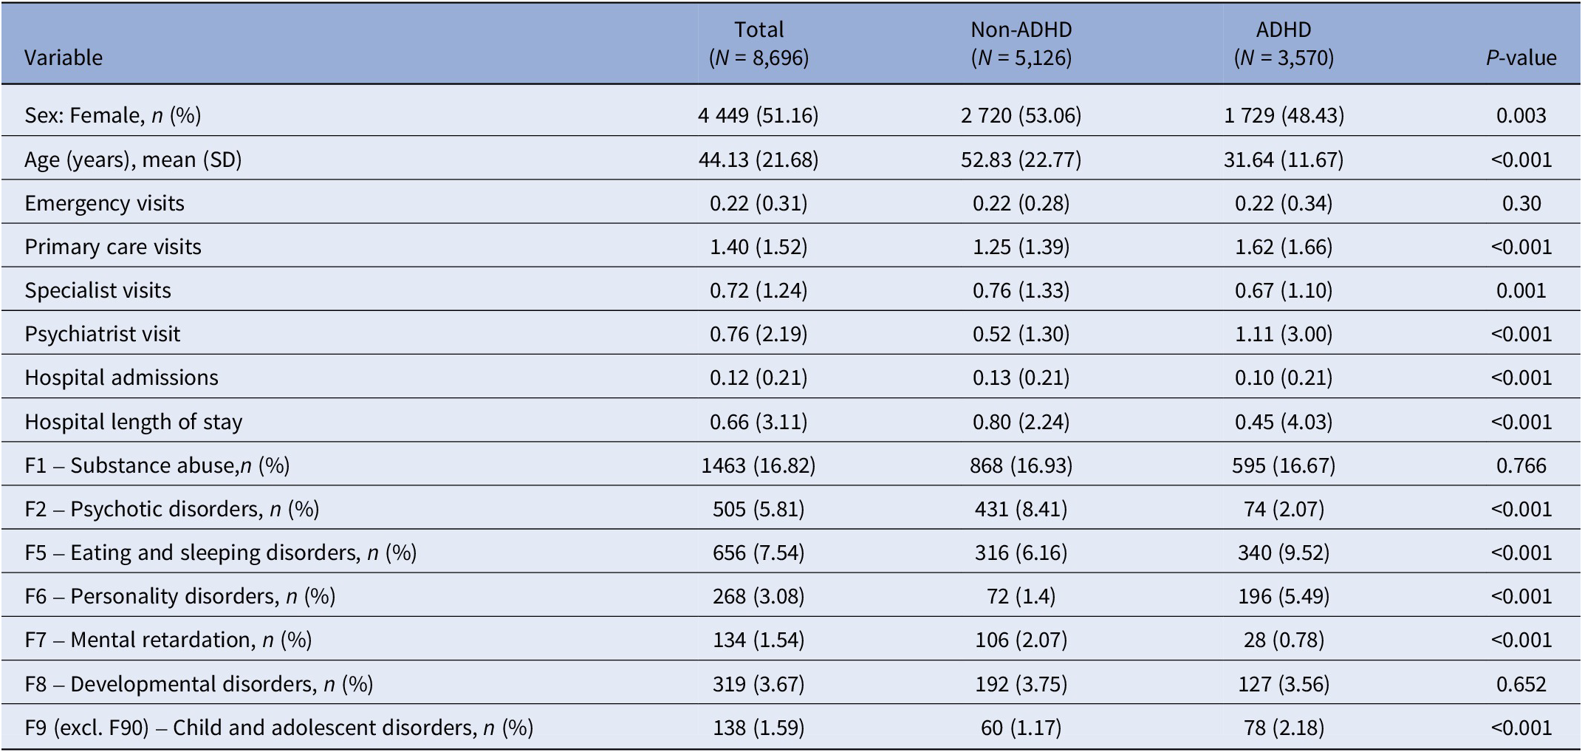Click the Hospital length of stay label
Image resolution: width=1582 pixels, height=752 pixels.
click(x=133, y=422)
